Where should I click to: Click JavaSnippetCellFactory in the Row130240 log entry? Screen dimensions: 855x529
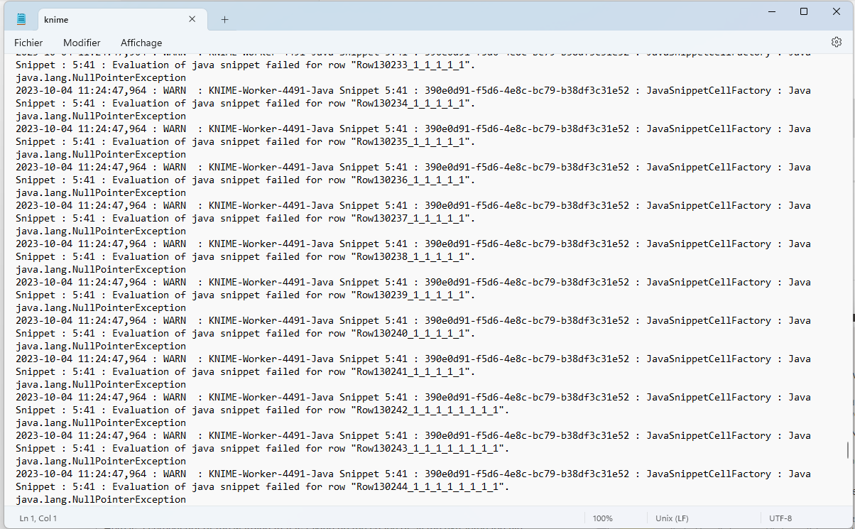[708, 320]
